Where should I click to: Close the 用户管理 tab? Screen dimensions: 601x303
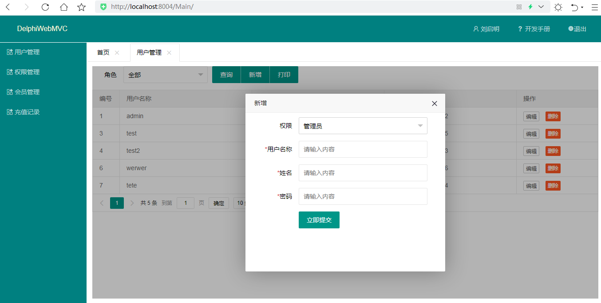[x=169, y=52]
